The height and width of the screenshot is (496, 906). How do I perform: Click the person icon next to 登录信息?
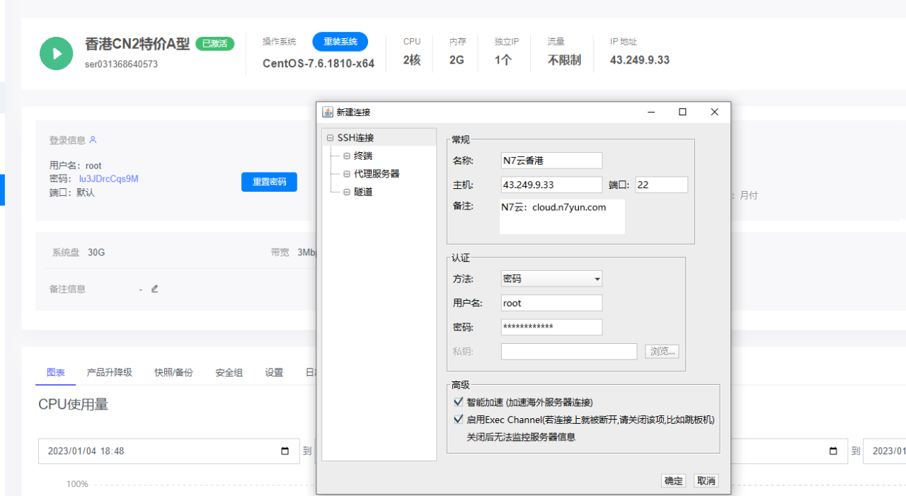point(93,140)
